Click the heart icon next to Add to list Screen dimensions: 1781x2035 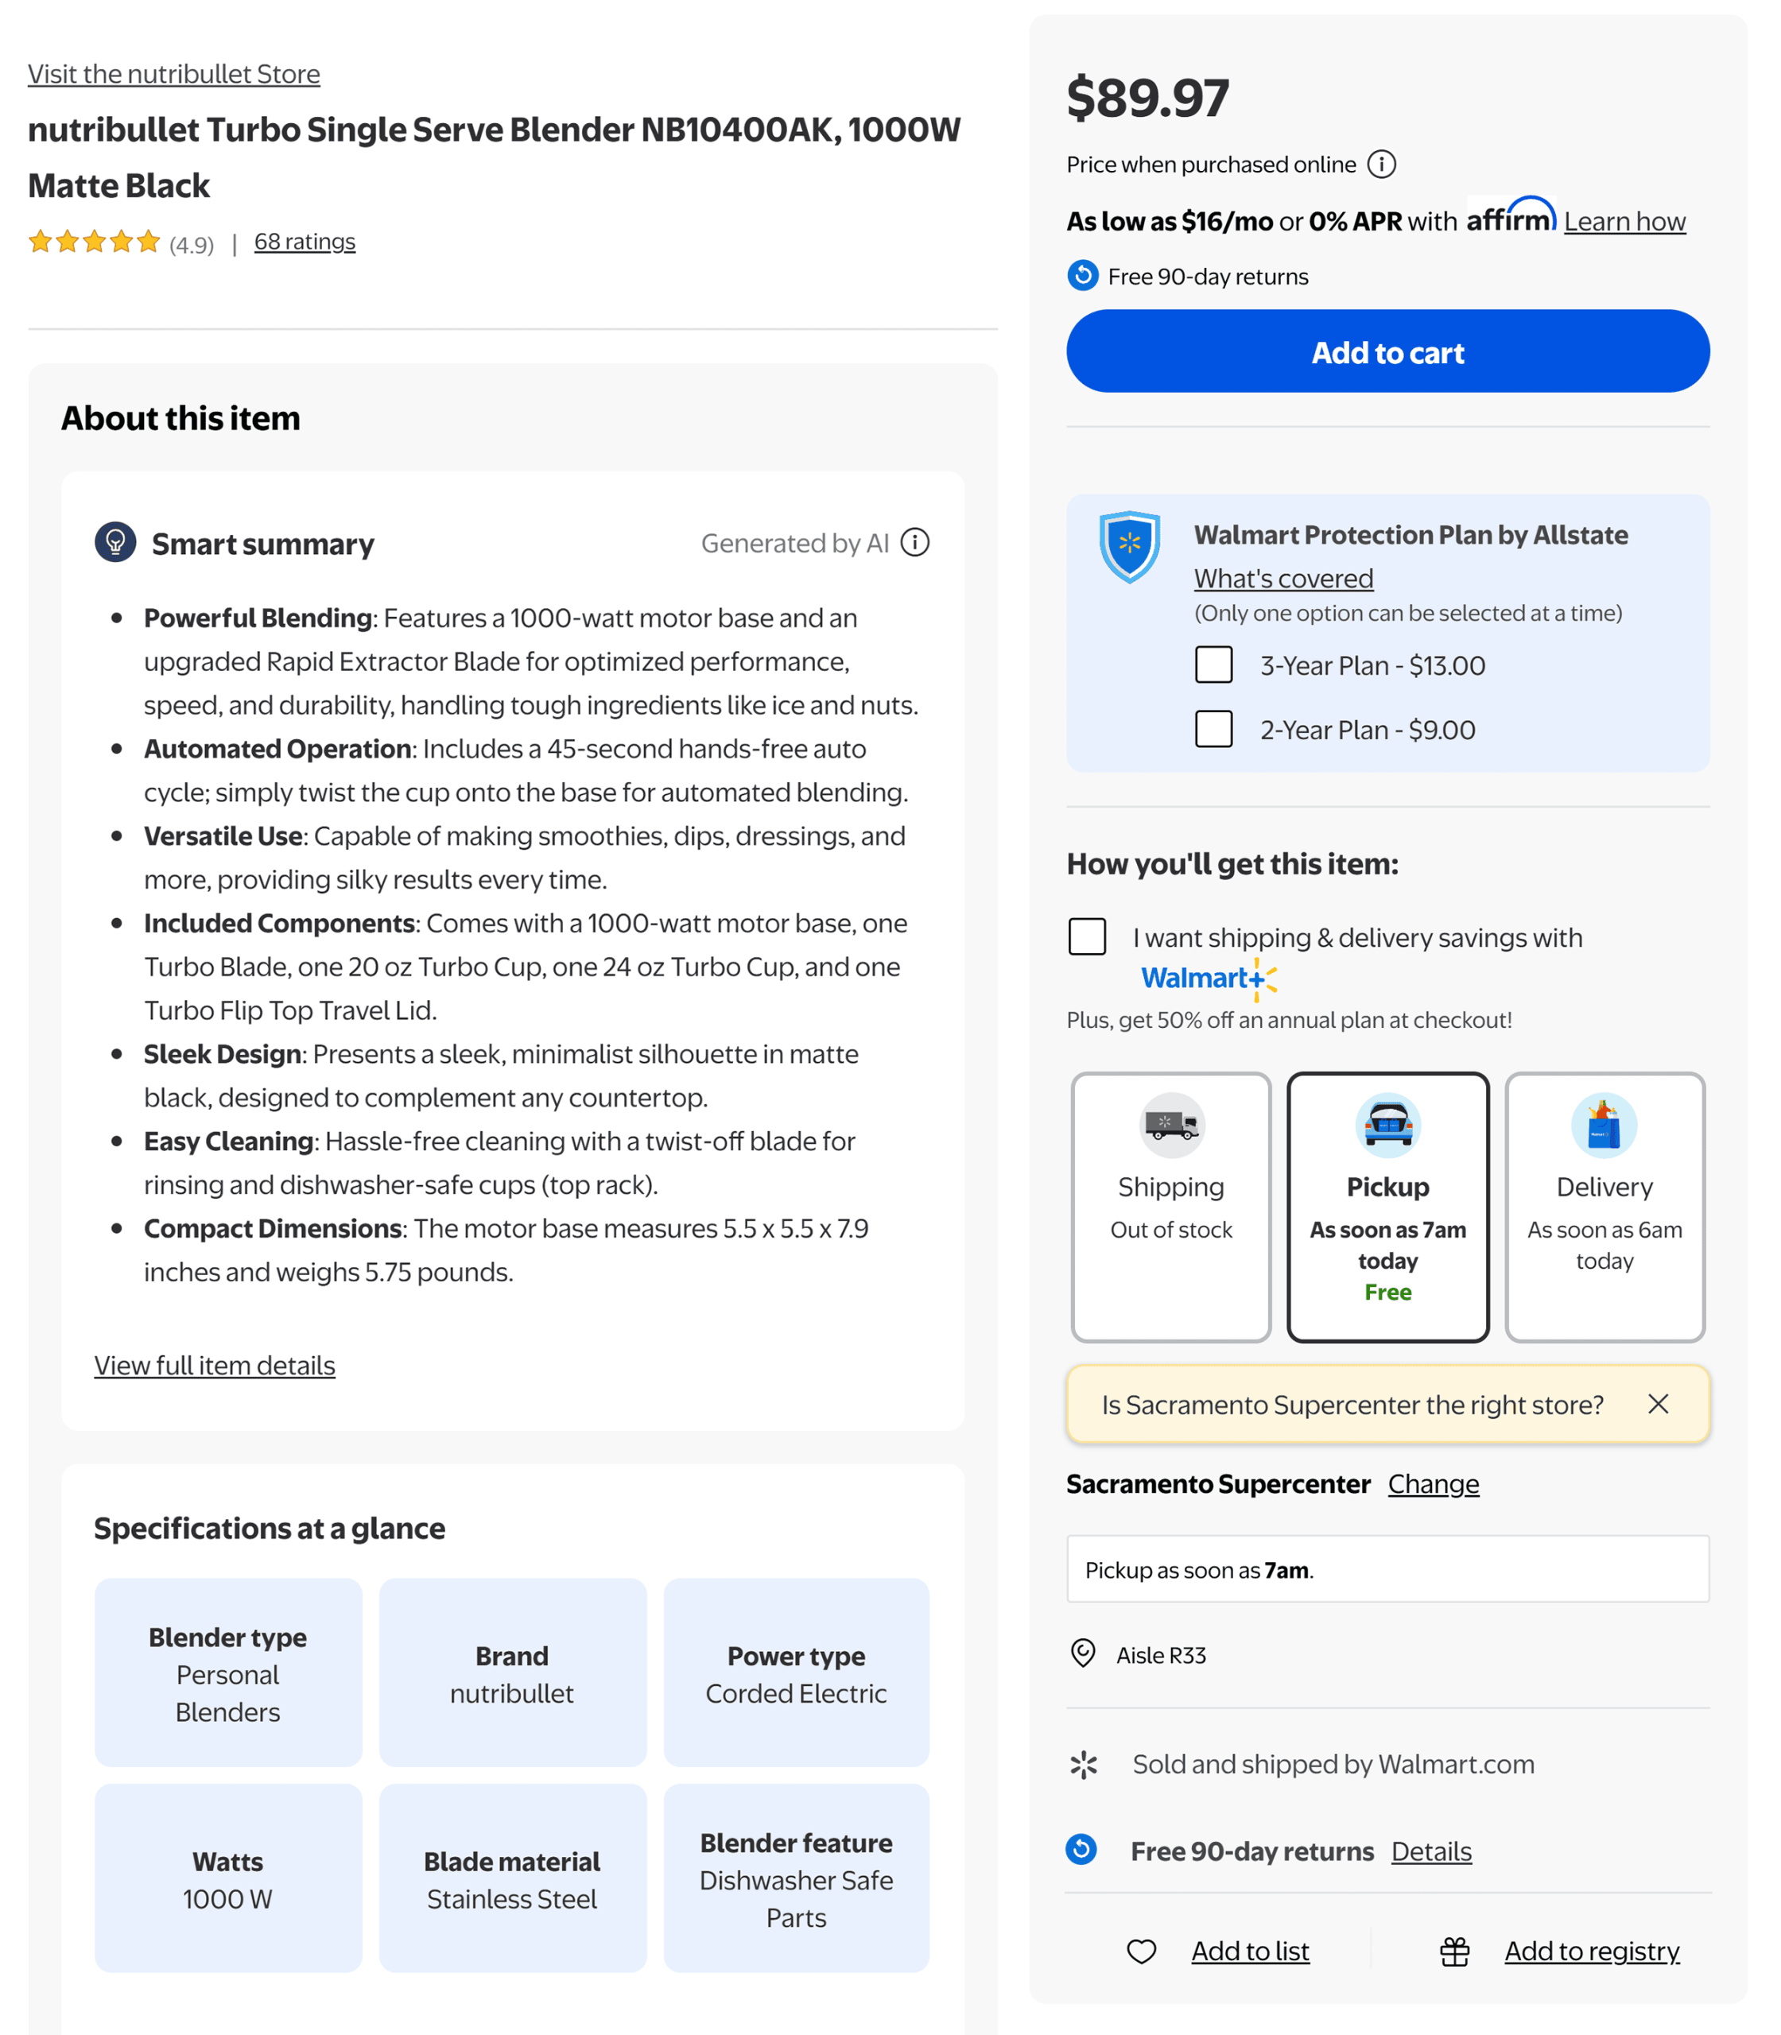click(x=1141, y=1951)
